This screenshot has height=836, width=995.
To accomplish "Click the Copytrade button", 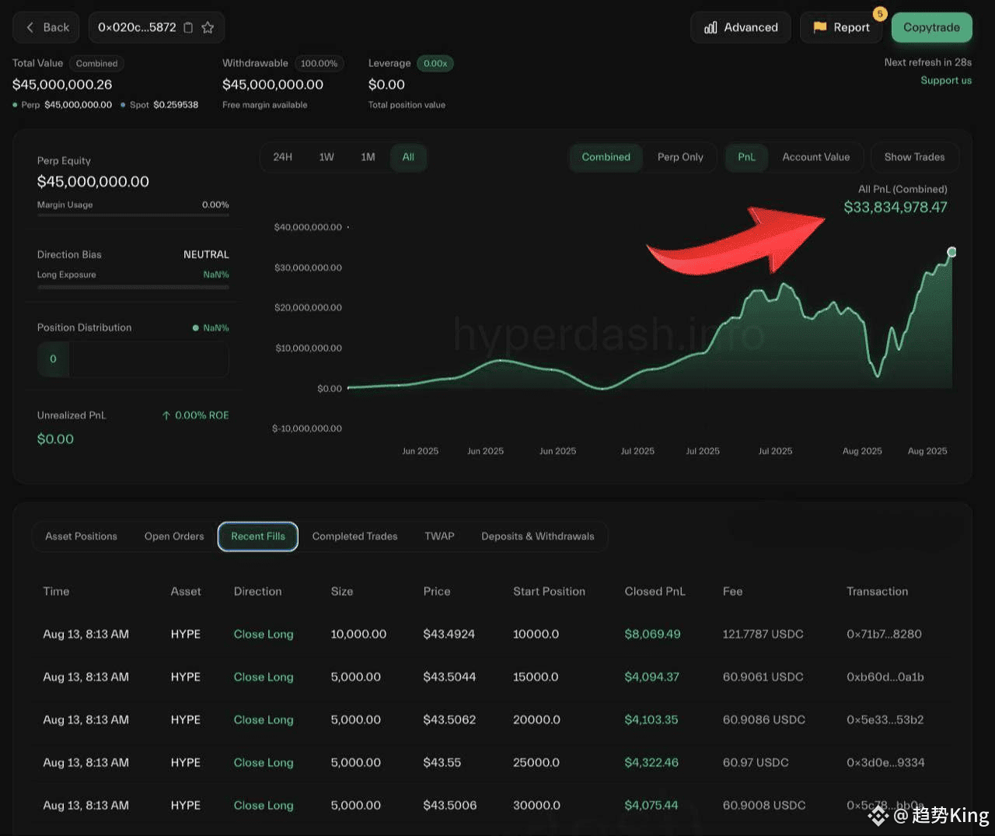I will (x=931, y=27).
